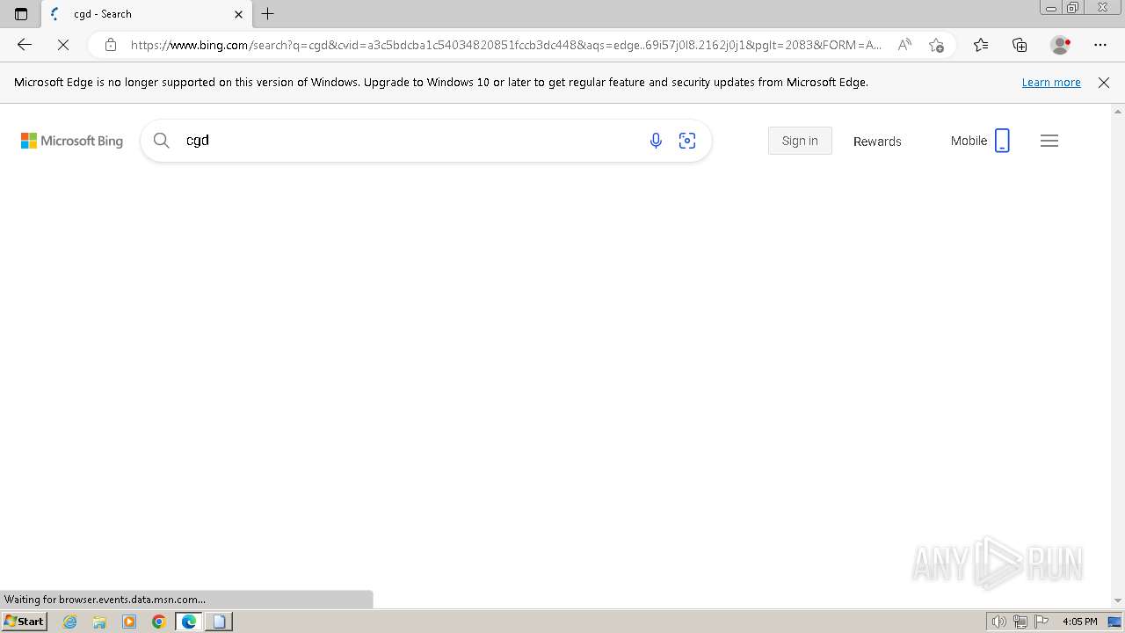Restore down the Edge browser window
Viewport: 1125px width, 633px height.
click(1073, 8)
